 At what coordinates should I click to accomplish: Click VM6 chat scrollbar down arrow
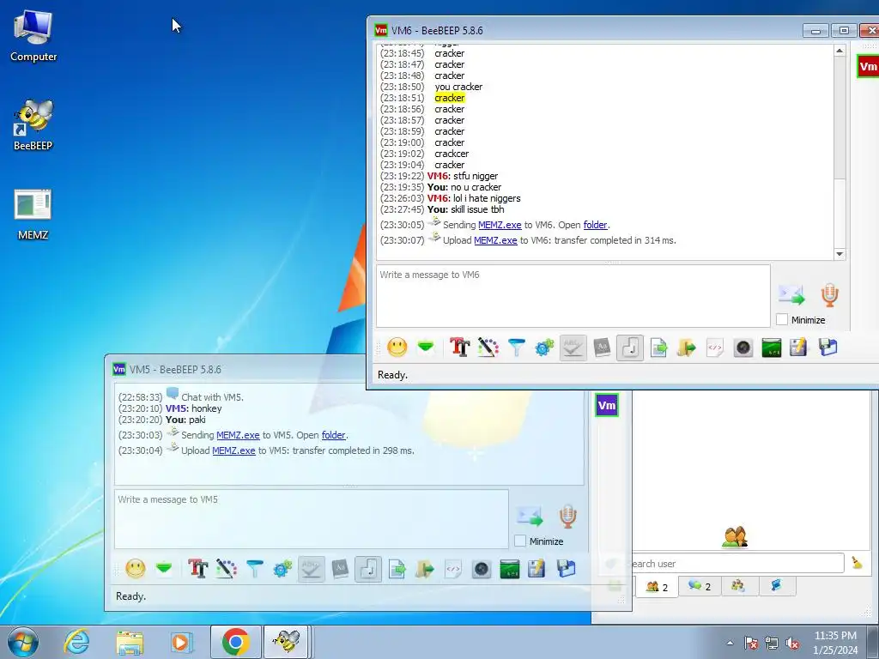(840, 254)
